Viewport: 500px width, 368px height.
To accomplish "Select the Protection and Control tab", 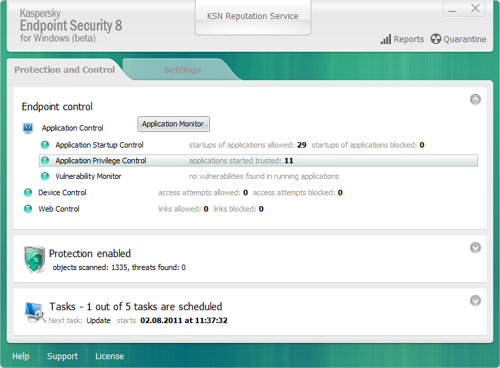I will [65, 69].
